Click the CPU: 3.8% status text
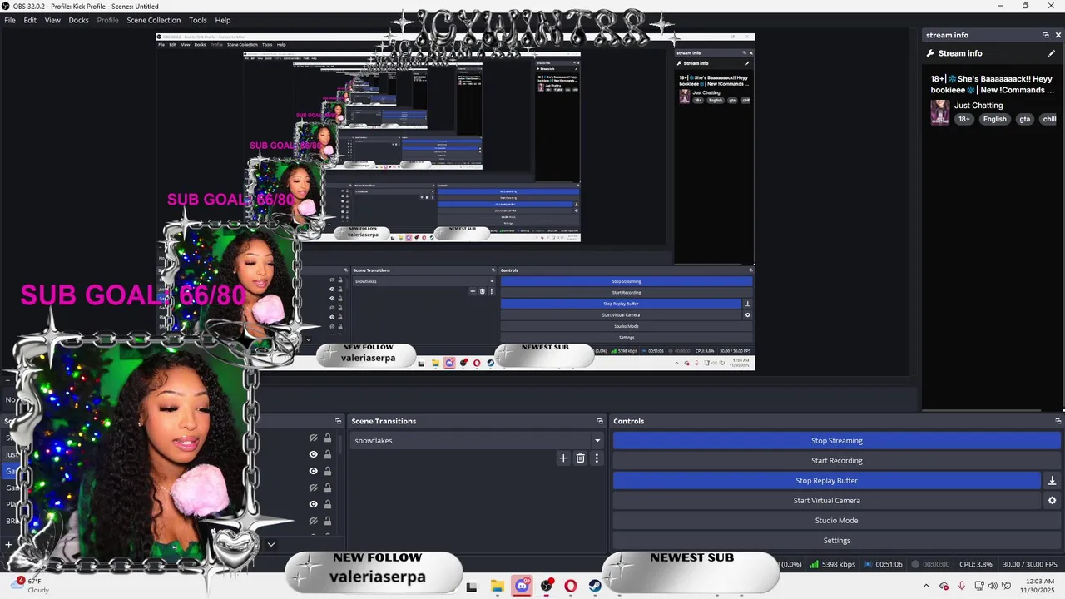This screenshot has width=1065, height=599. point(975,564)
